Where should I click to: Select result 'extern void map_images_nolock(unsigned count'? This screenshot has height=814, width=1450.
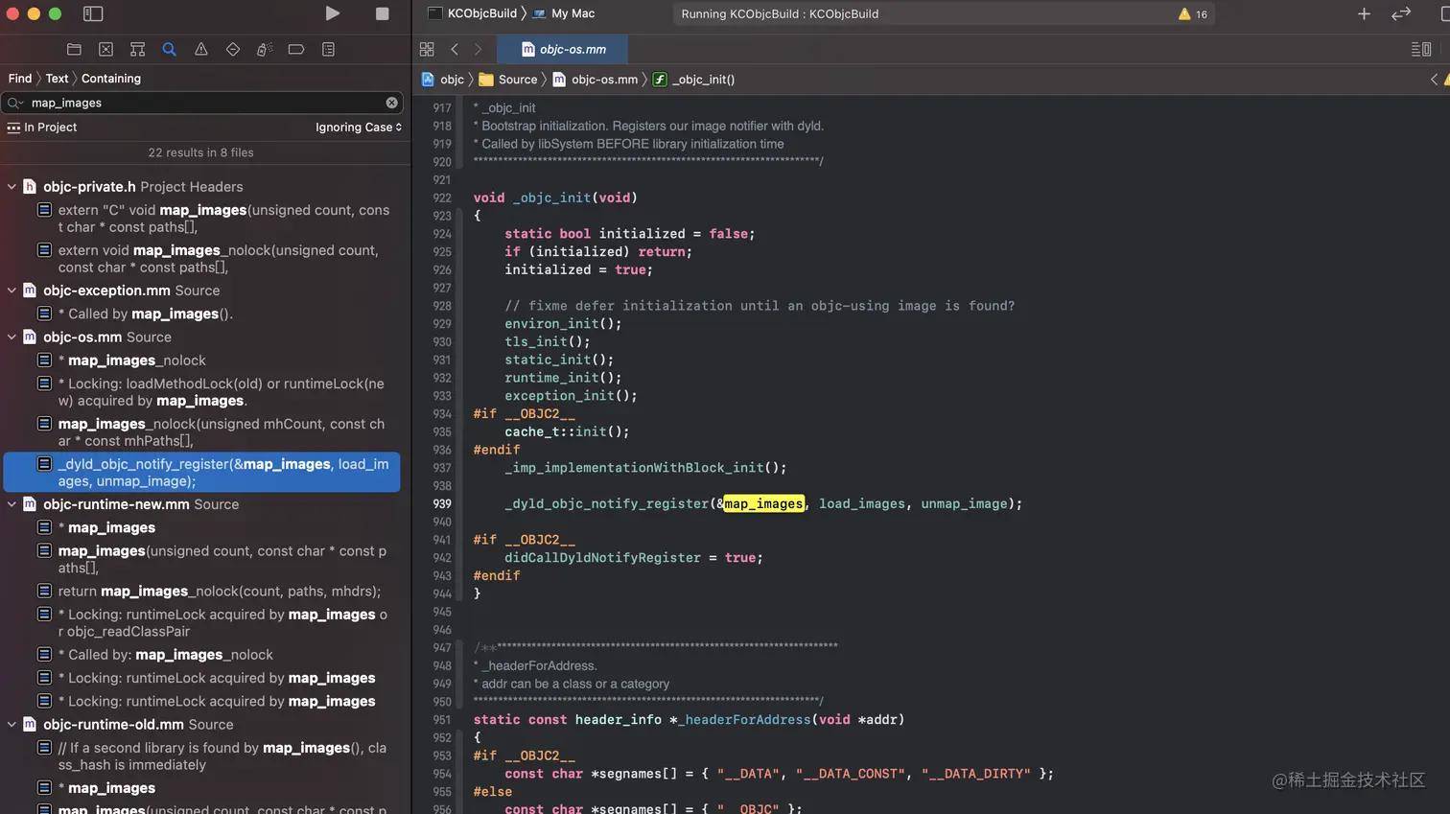click(x=202, y=259)
